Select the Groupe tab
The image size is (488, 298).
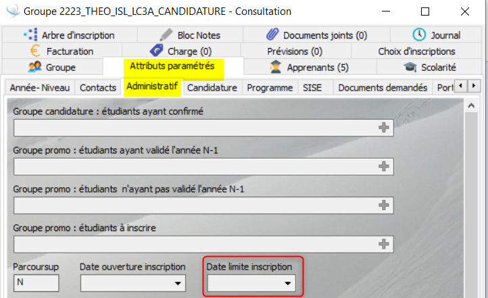52,67
